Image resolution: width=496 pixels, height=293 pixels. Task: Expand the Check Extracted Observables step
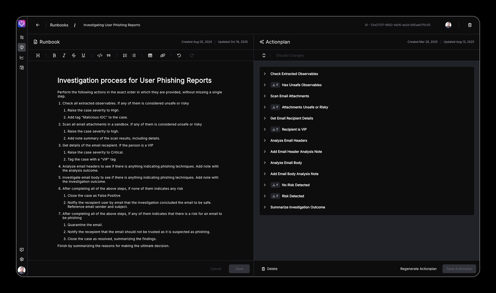tap(265, 74)
